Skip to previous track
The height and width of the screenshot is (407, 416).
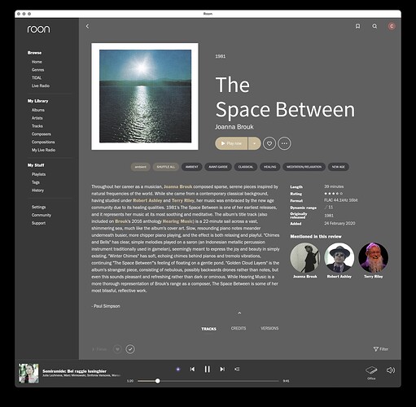[192, 369]
